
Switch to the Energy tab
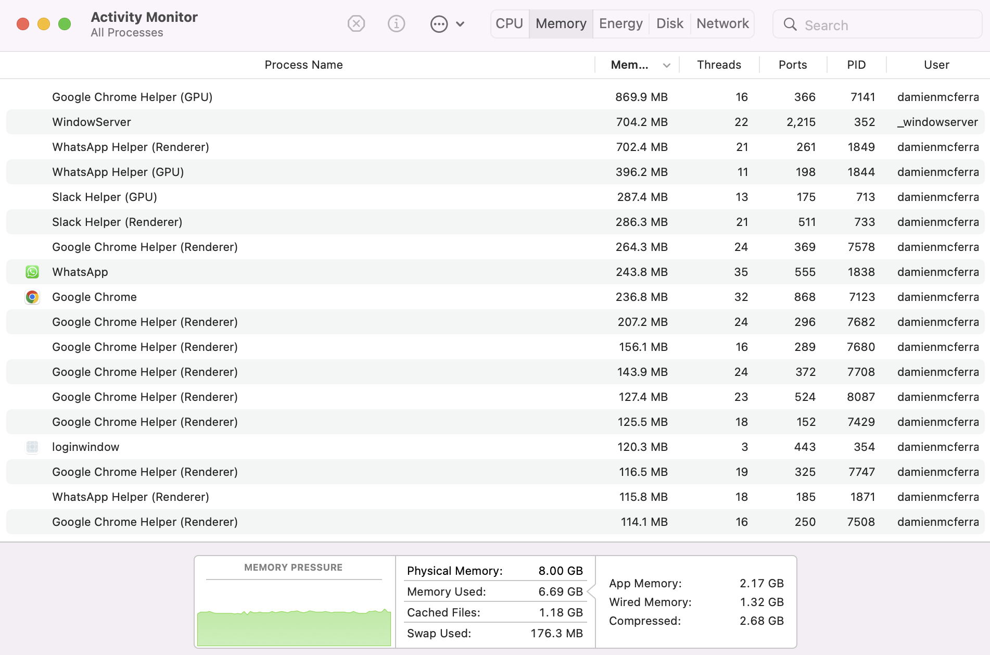(621, 24)
